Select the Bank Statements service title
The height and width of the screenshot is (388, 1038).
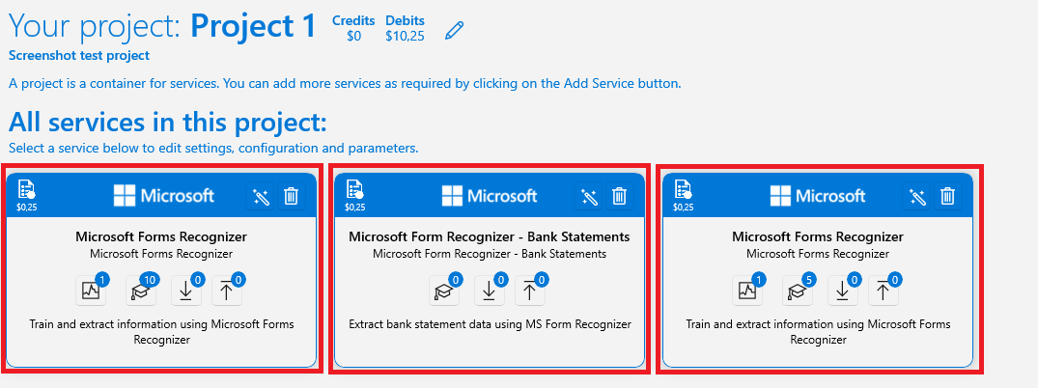pyautogui.click(x=490, y=237)
